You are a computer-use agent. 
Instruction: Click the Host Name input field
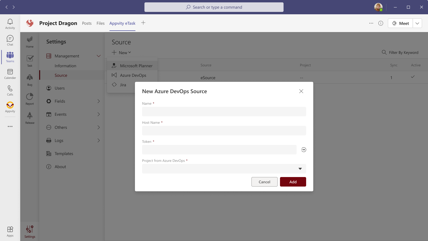224,131
